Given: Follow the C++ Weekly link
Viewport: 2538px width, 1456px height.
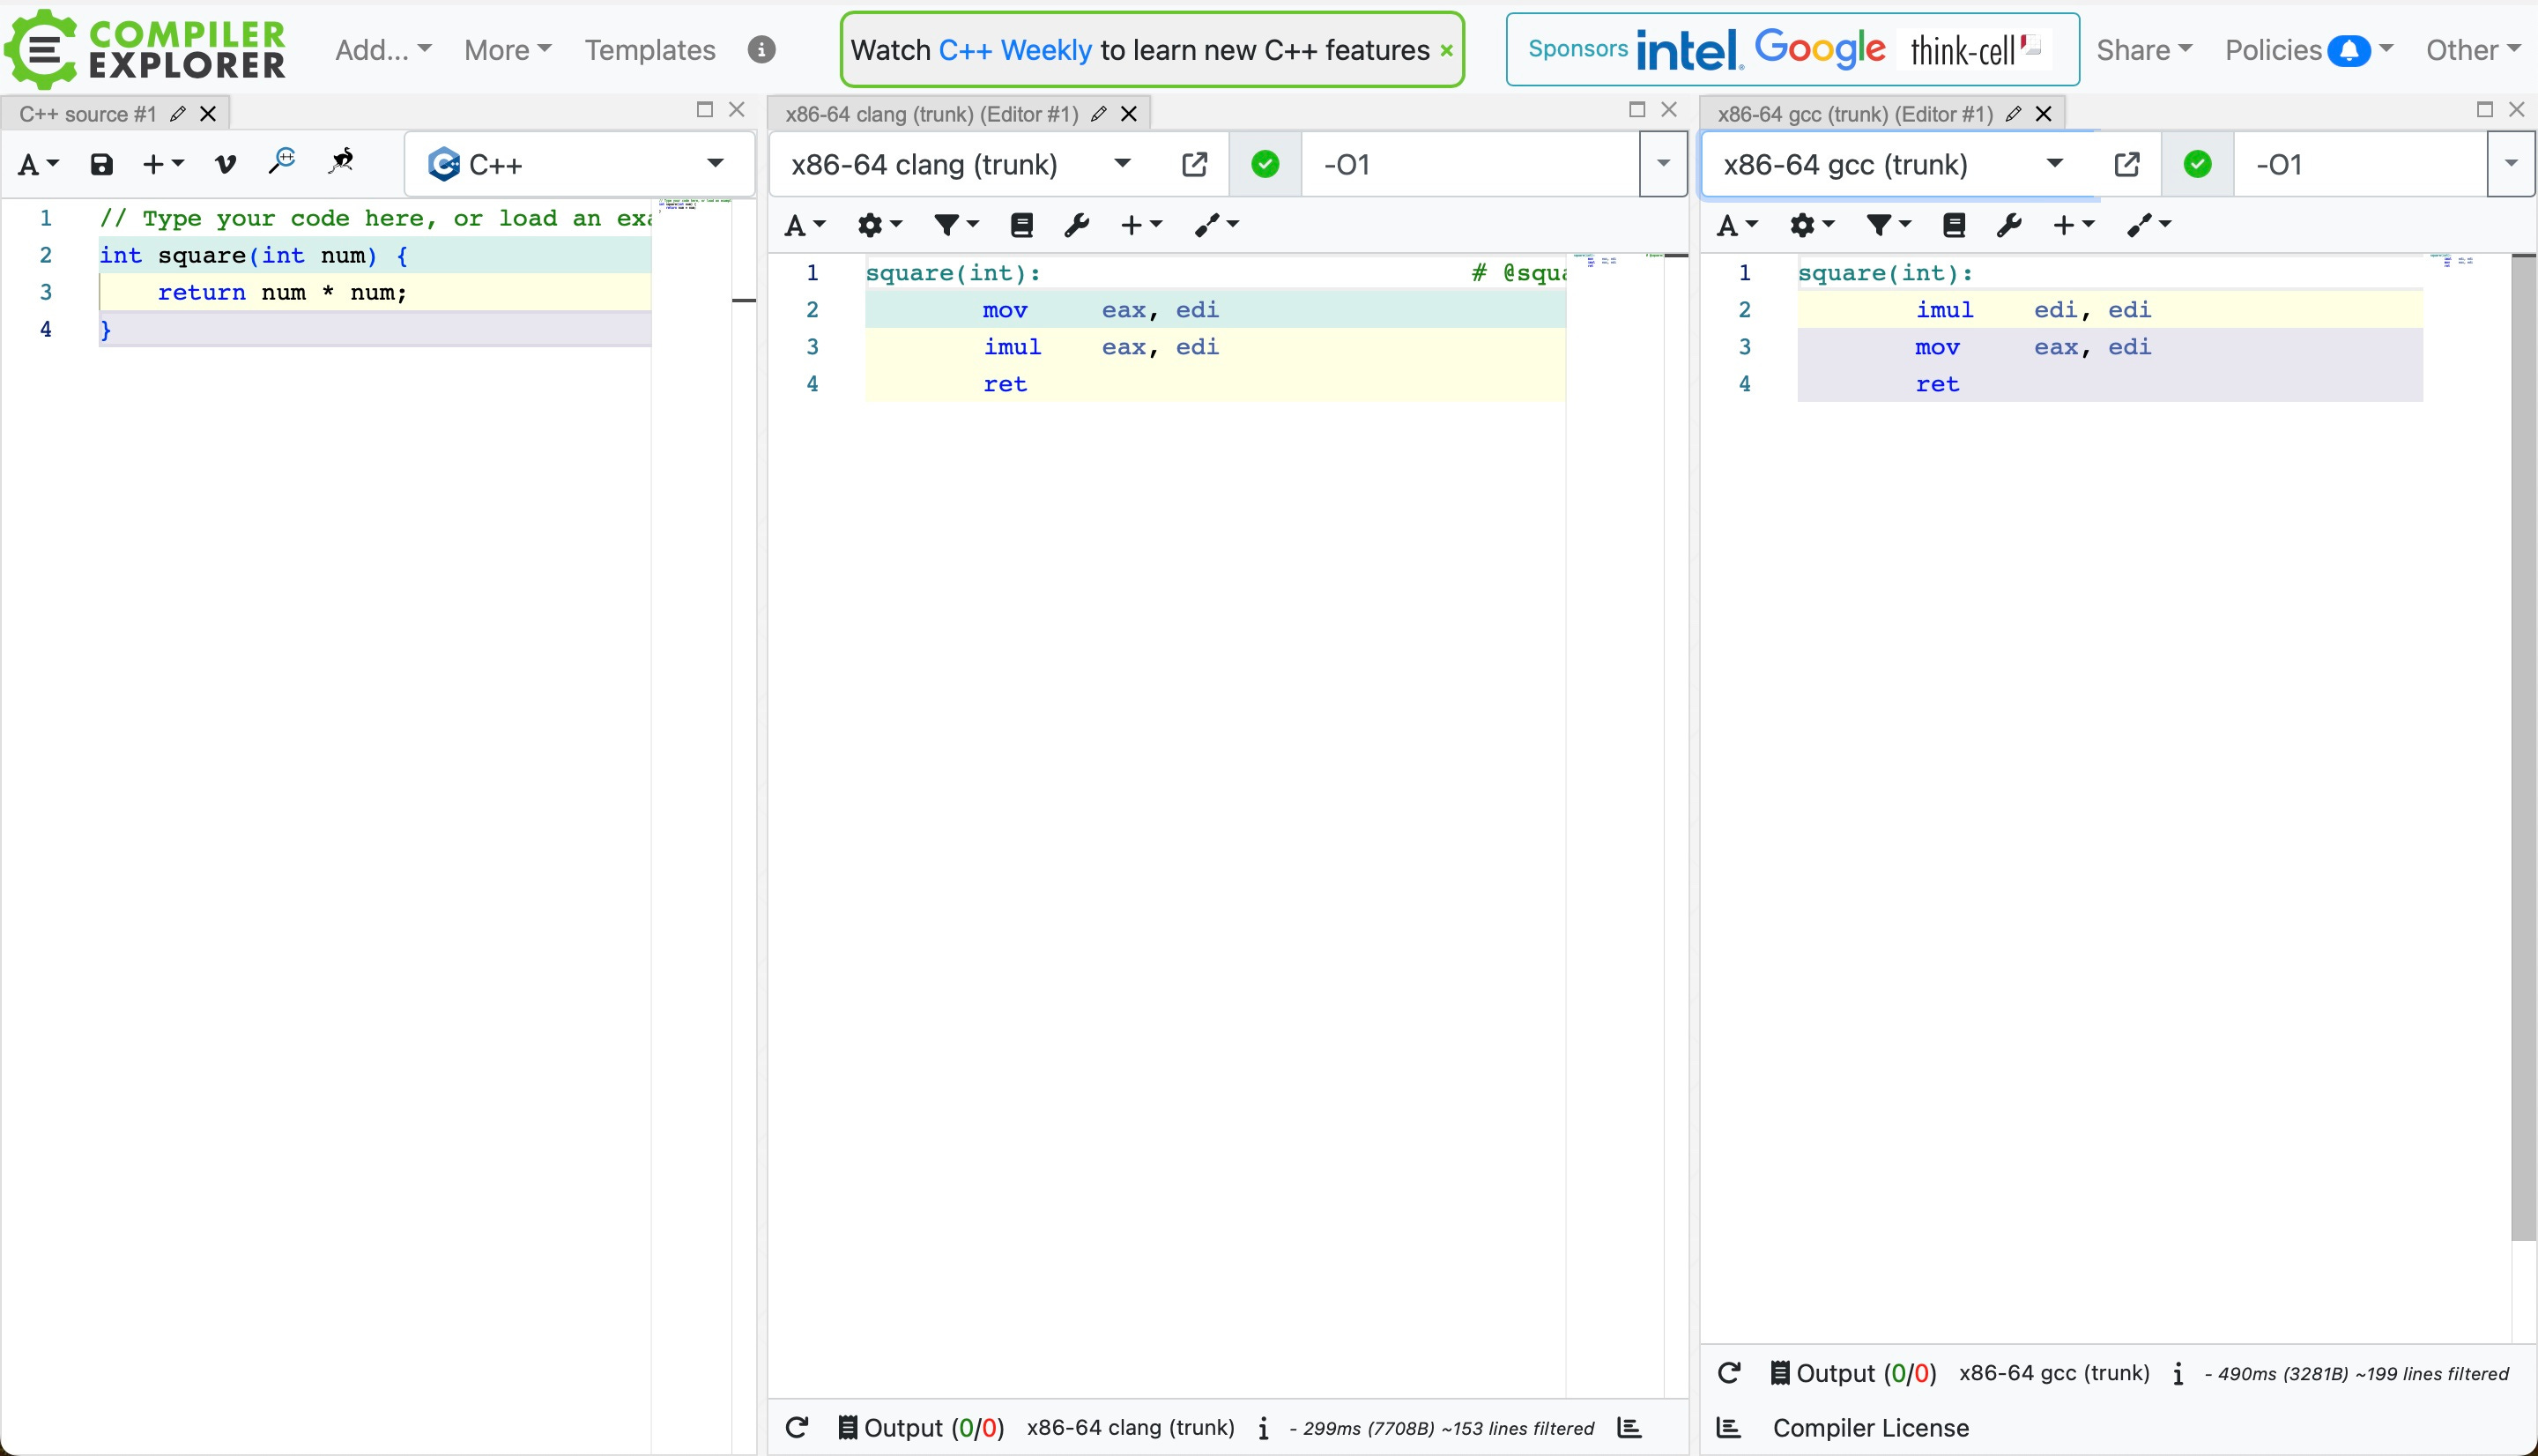Looking at the screenshot, I should [x=1014, y=50].
